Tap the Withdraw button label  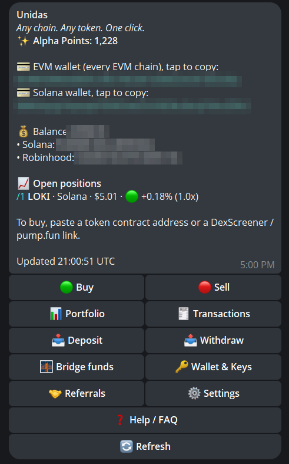(x=222, y=341)
